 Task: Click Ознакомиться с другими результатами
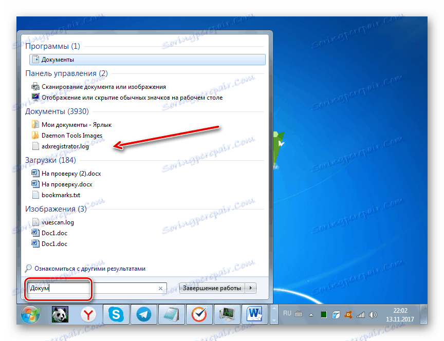[x=90, y=268]
